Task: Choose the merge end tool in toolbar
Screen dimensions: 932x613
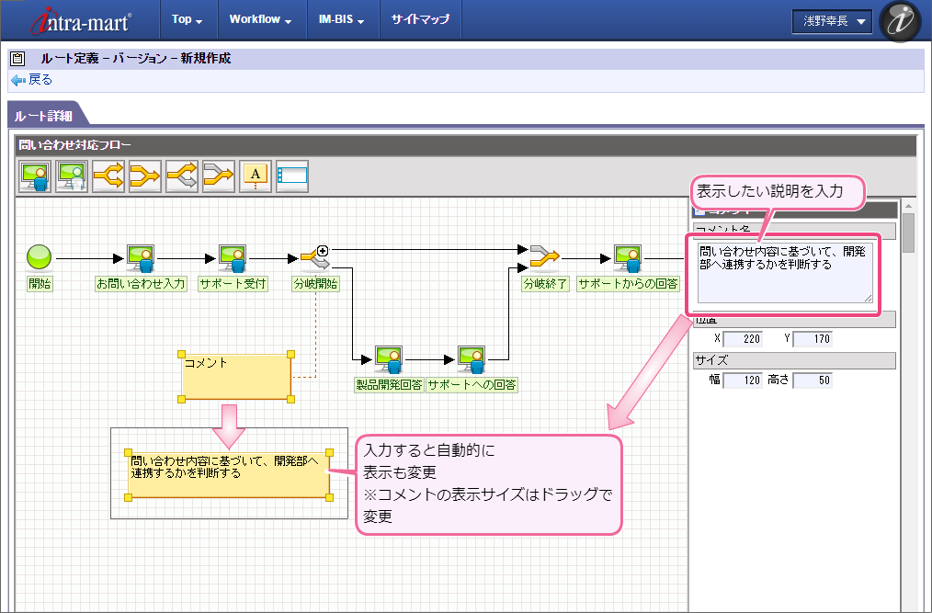Action: [145, 176]
